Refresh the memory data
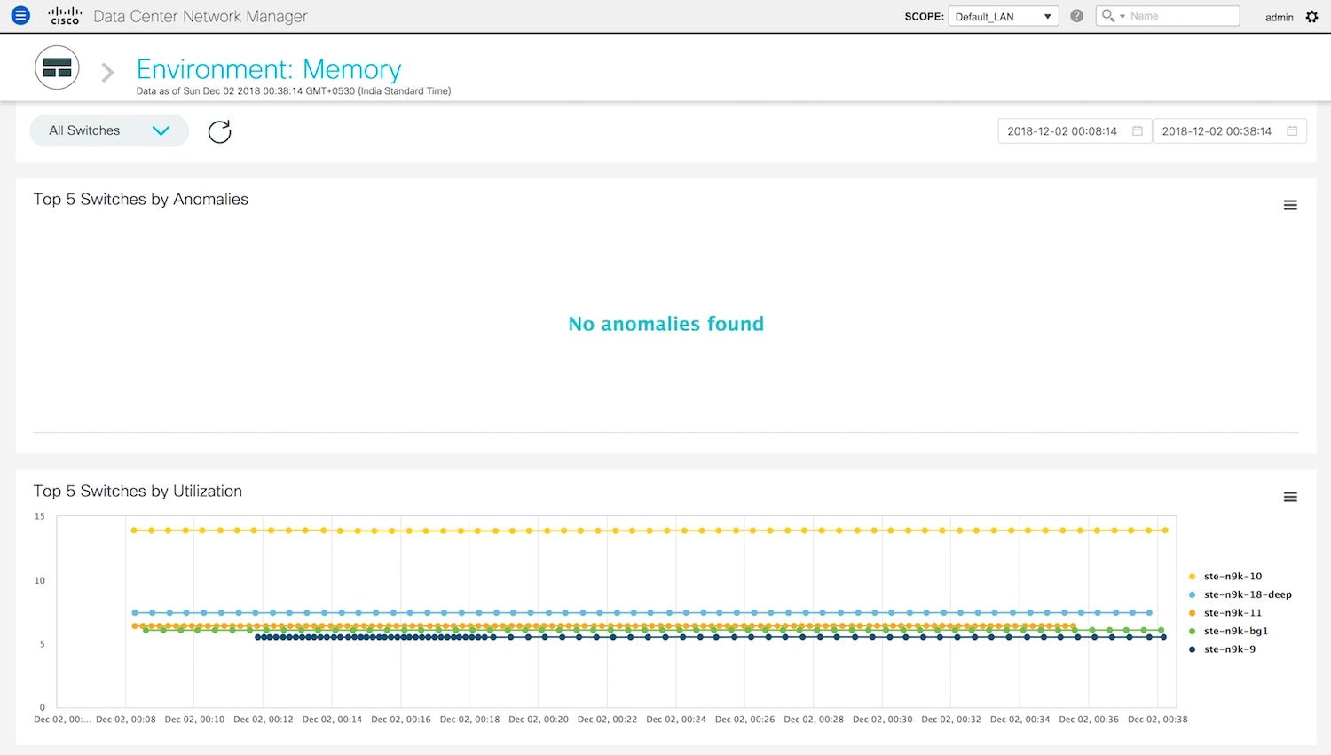Image resolution: width=1331 pixels, height=755 pixels. [x=219, y=131]
